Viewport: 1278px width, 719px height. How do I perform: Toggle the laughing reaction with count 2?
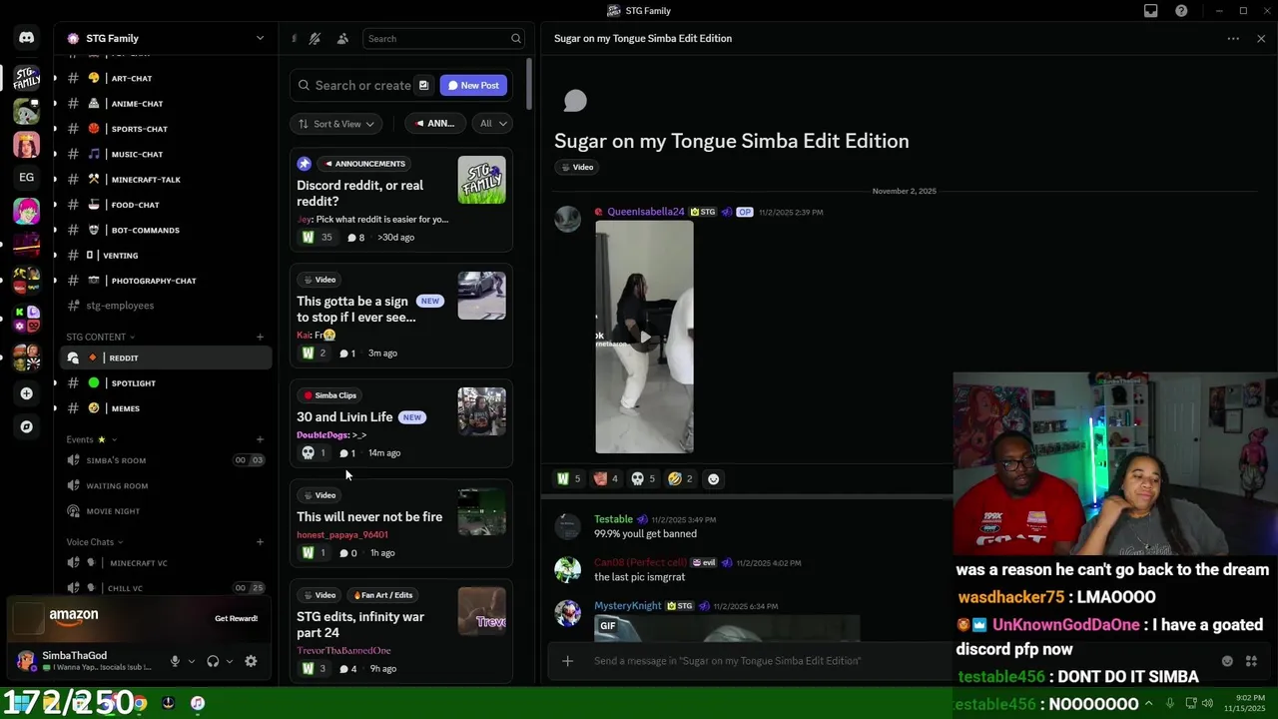pos(681,479)
